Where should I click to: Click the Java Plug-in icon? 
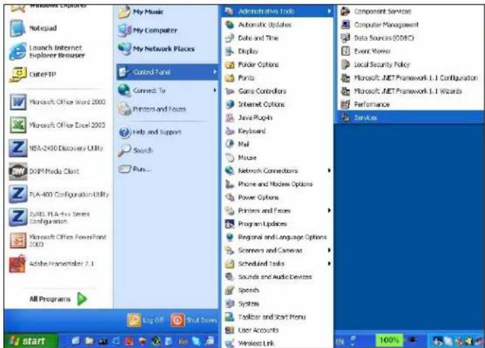pos(230,118)
